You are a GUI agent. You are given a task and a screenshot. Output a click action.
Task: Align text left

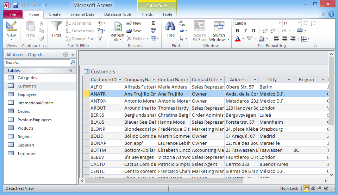click(x=277, y=39)
